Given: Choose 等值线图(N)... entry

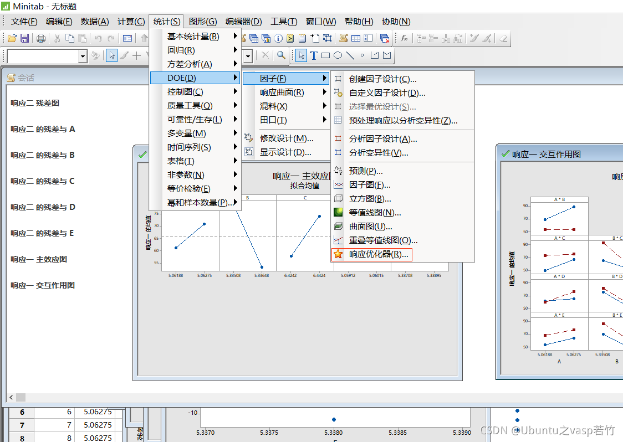Looking at the screenshot, I should point(403,213).
